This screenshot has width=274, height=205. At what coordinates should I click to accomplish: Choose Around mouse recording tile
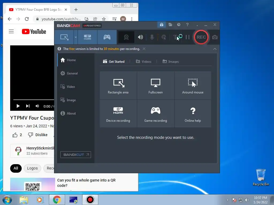pyautogui.click(x=193, y=85)
